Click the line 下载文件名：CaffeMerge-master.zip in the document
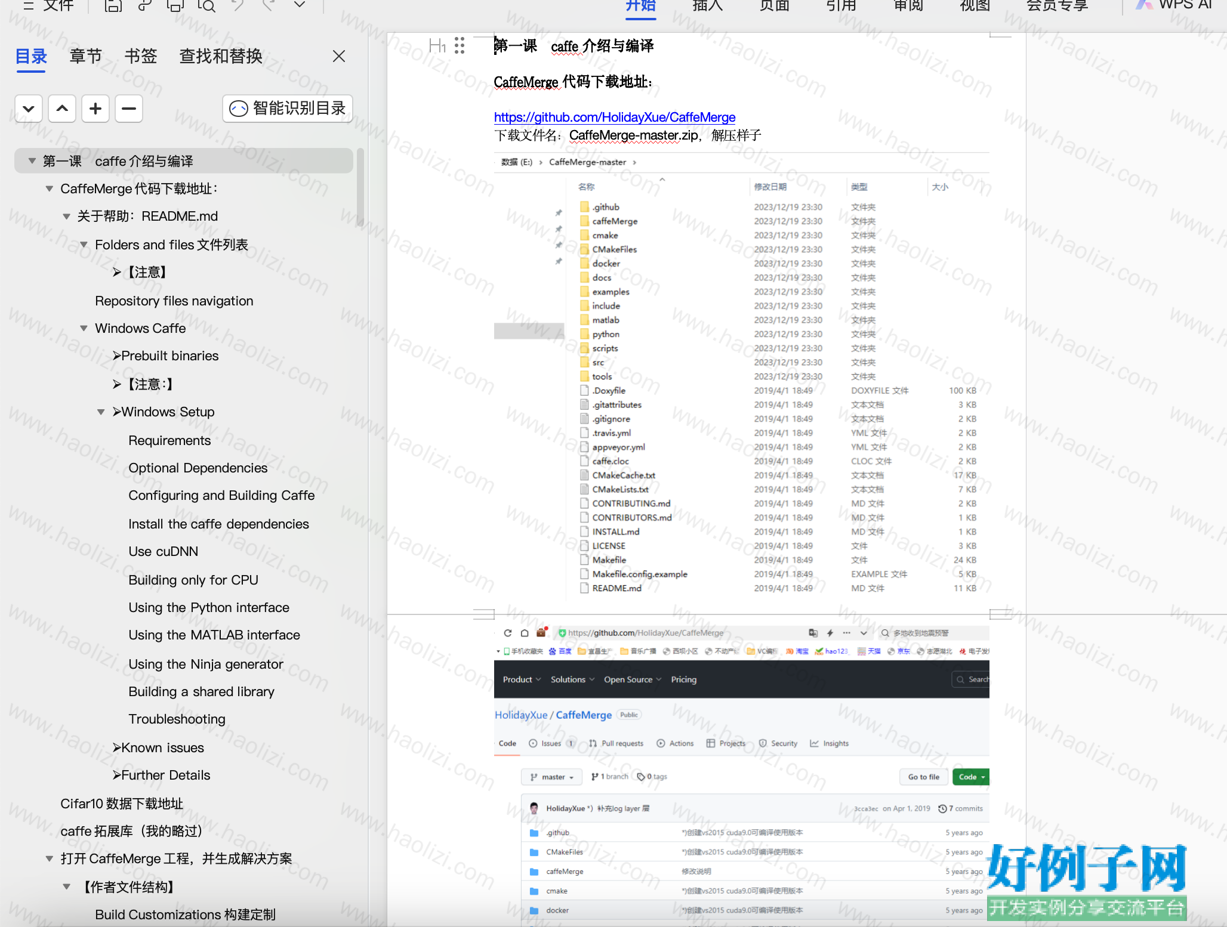 click(x=628, y=135)
